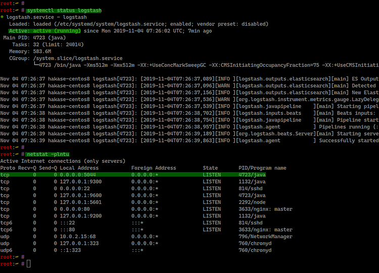The image size is (379, 273).
Task: Click the '127.0.0.1:9600' local address
Action: (81, 195)
